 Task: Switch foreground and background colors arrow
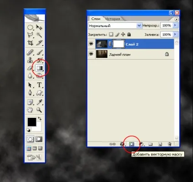[40, 118]
